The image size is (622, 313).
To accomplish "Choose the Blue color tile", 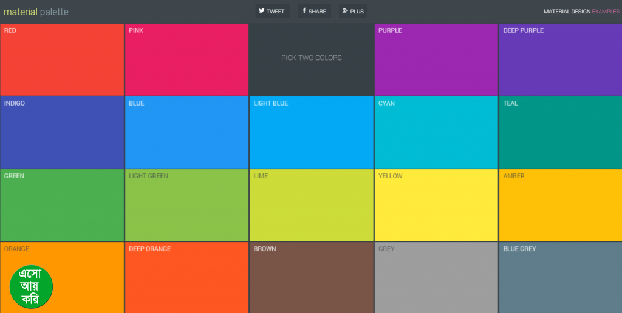I will pyautogui.click(x=186, y=132).
